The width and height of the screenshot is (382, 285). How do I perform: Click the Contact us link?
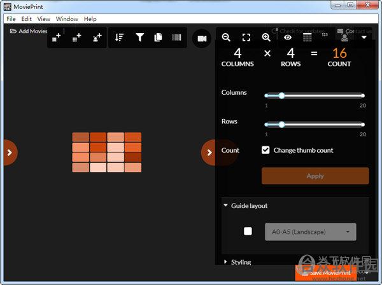pos(355,31)
